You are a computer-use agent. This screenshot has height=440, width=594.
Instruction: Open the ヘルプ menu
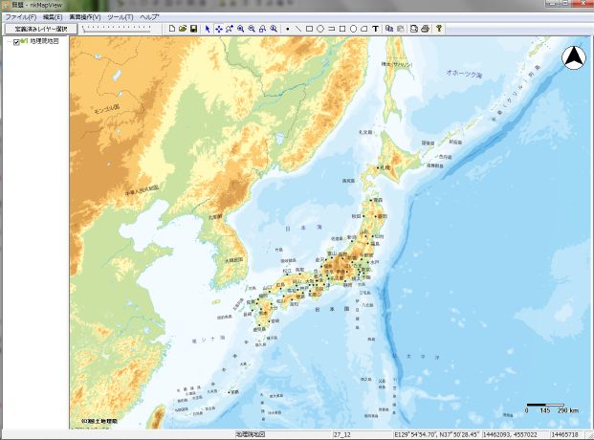click(x=149, y=17)
